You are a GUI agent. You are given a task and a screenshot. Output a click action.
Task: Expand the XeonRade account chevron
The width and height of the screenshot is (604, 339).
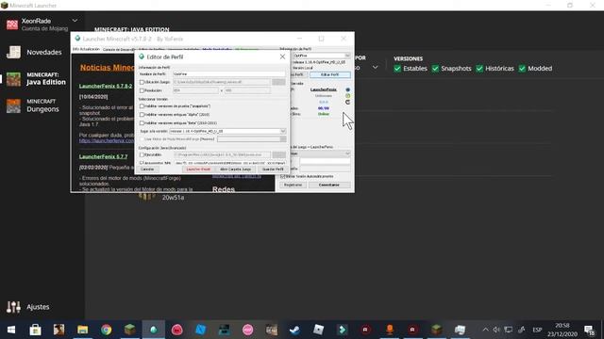coord(75,21)
